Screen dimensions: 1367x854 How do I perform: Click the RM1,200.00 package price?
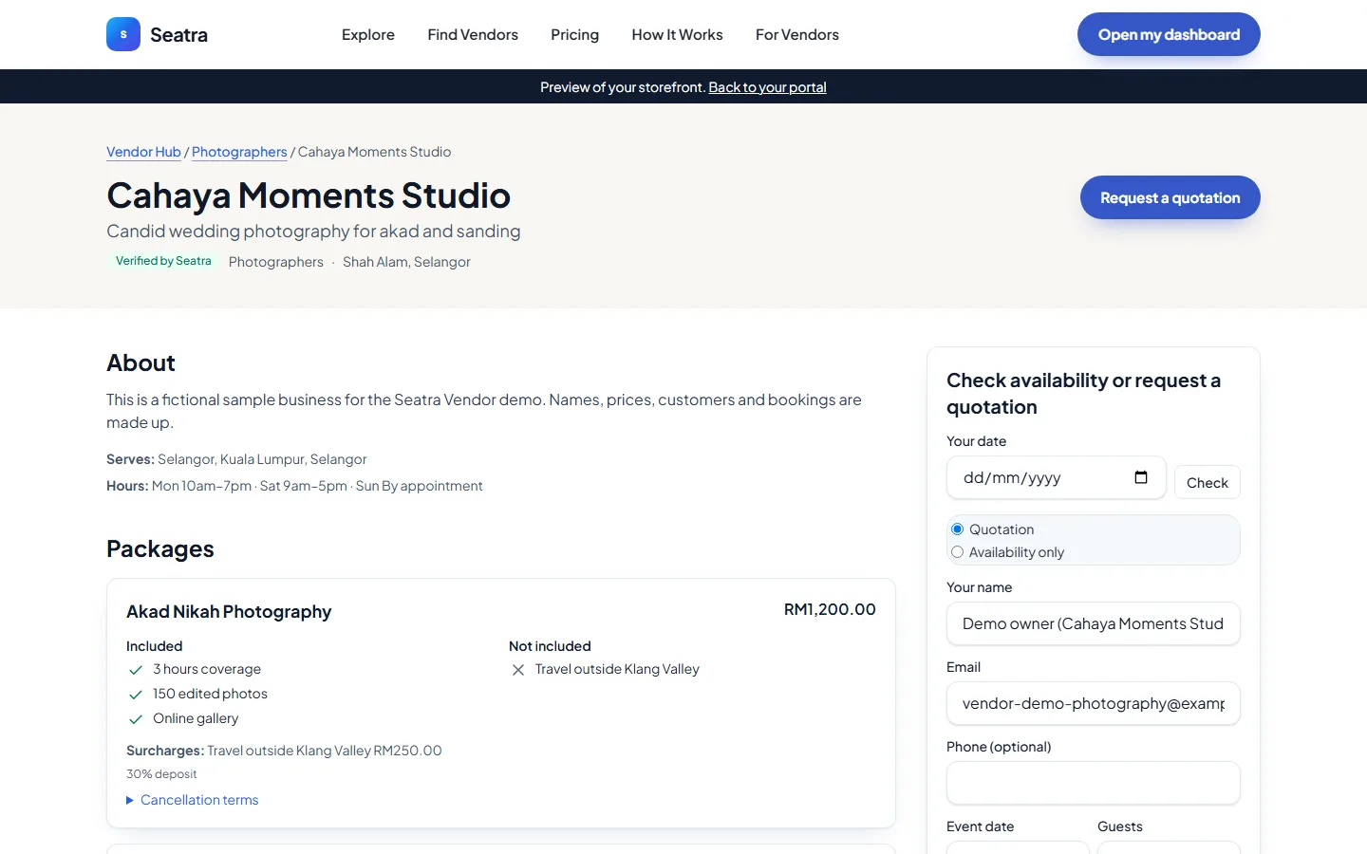pos(830,609)
